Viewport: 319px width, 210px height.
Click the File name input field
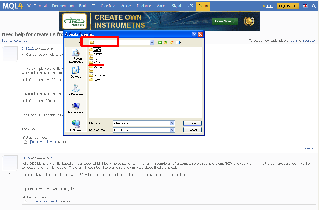142,123
